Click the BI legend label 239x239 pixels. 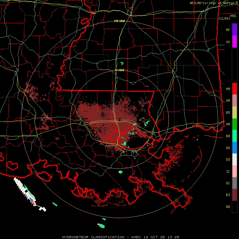(x=228, y=195)
